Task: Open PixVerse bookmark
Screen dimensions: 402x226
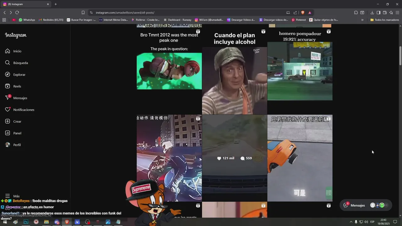Action: pos(145,20)
